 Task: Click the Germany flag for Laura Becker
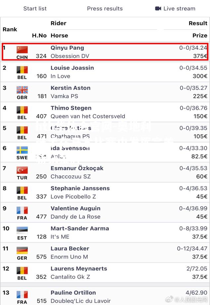[22, 250]
